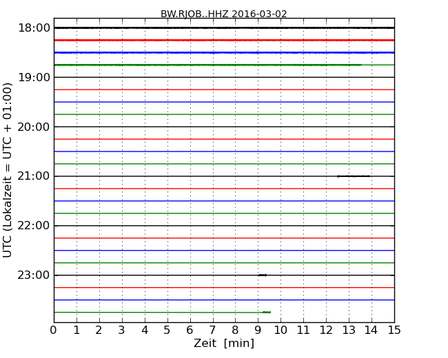
Task: Pick the 23:00 time label
Action: [34, 275]
